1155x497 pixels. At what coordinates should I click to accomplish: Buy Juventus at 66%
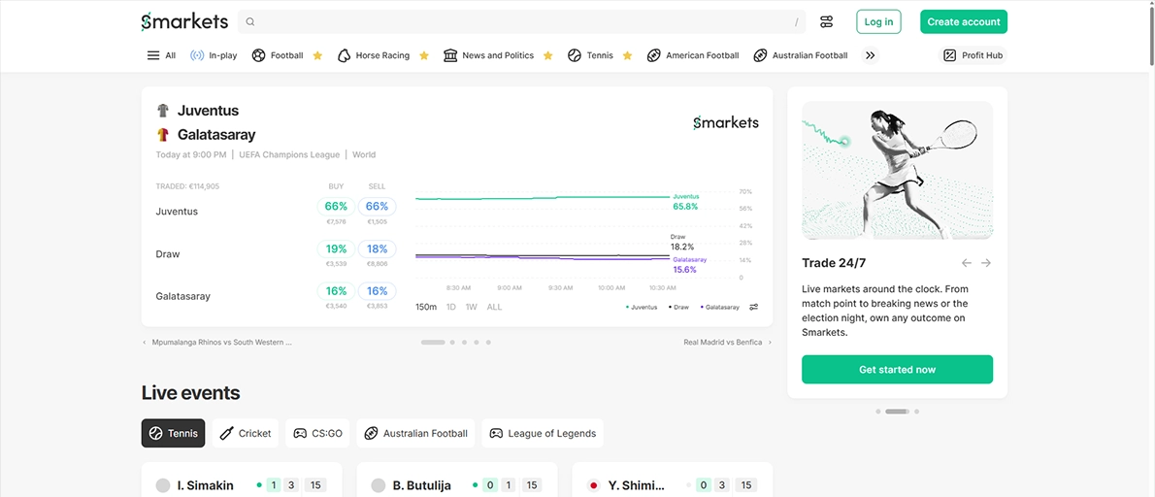(336, 206)
